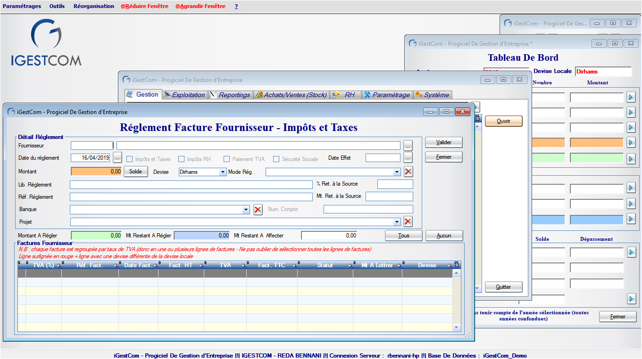This screenshot has width=642, height=359.
Task: Switch to the Reportings tab
Action: pyautogui.click(x=231, y=95)
